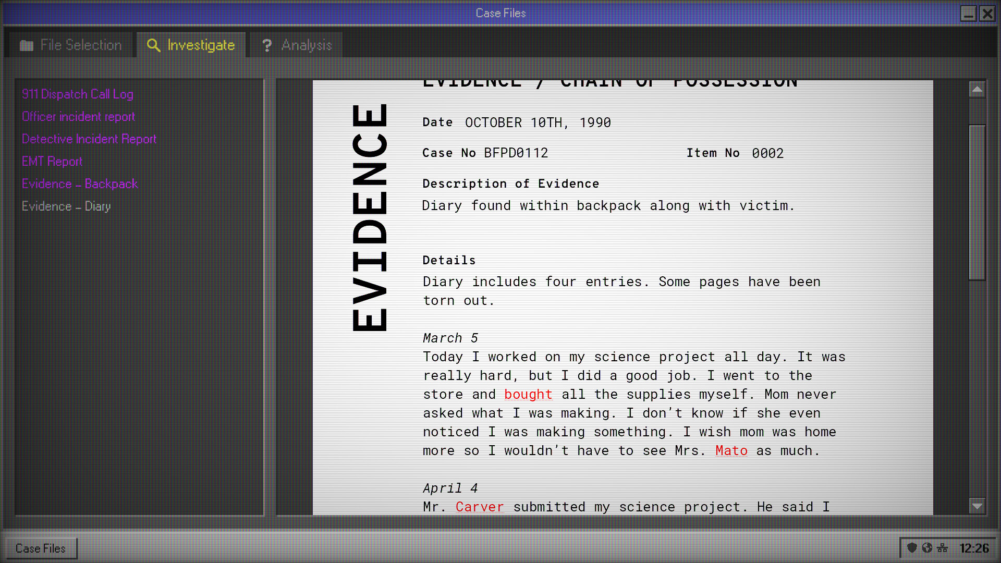
Task: Click the folder icon on File Selection tab
Action: point(26,45)
